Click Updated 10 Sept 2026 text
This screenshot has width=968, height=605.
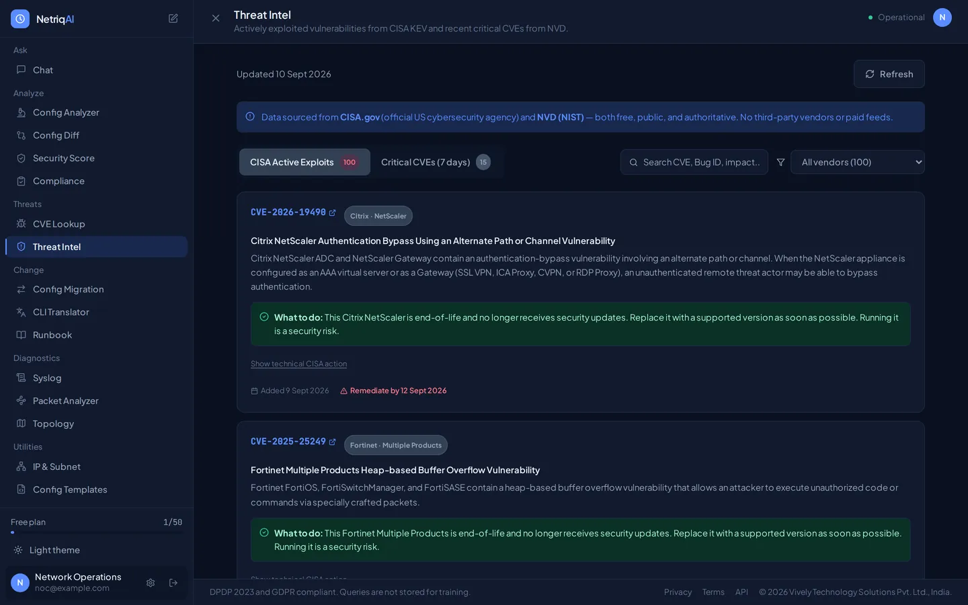tap(284, 74)
